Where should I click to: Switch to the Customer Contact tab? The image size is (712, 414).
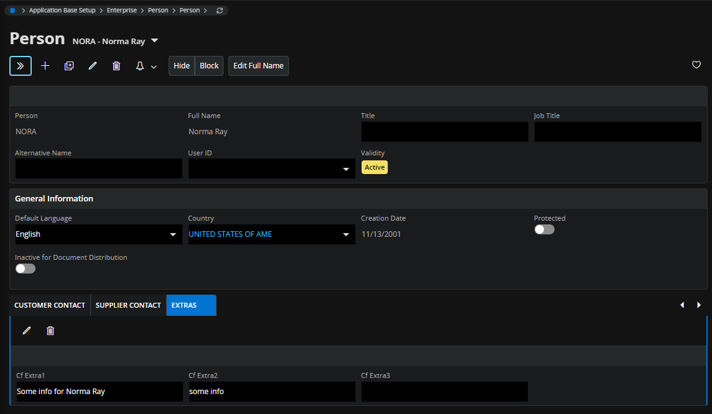tap(49, 305)
